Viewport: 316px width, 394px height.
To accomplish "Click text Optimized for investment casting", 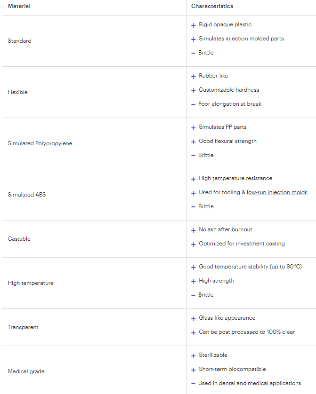I will coord(242,244).
